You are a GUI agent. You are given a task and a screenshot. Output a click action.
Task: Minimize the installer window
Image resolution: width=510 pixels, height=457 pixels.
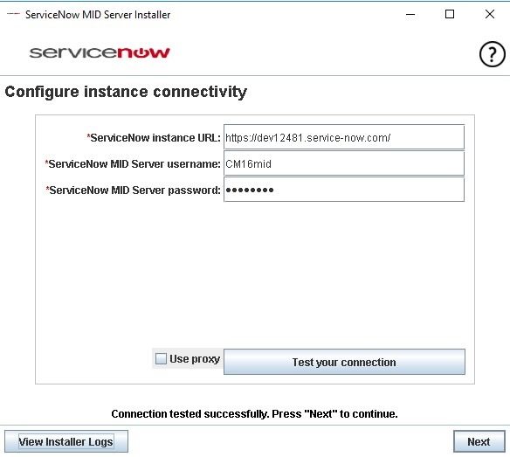pos(410,14)
